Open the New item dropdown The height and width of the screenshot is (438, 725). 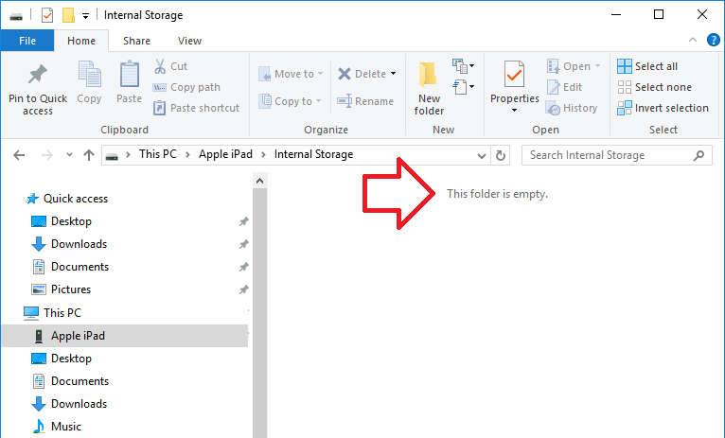tap(463, 66)
